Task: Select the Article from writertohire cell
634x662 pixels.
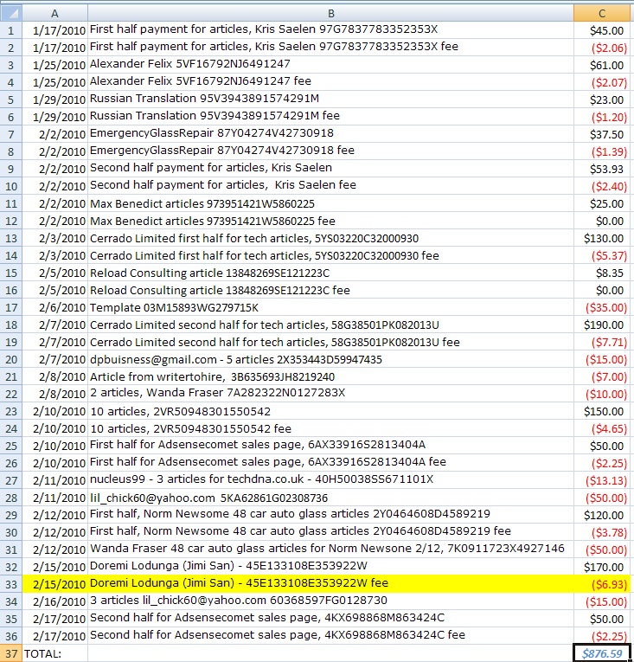Action: pyautogui.click(x=330, y=376)
